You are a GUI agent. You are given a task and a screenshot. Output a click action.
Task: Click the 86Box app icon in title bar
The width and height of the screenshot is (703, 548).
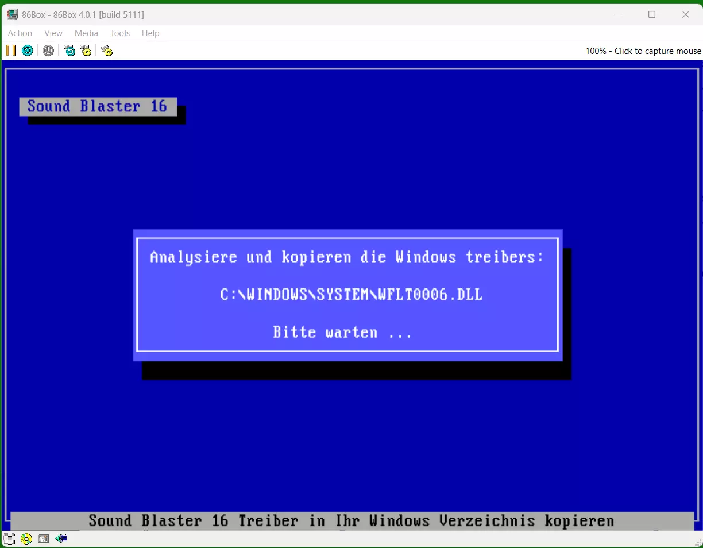coord(12,14)
